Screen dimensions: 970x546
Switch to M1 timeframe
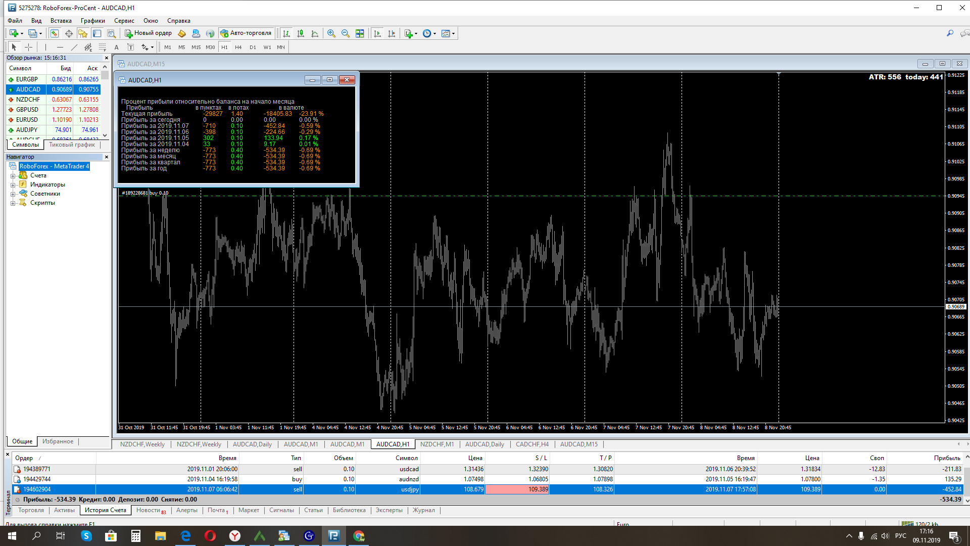(168, 47)
